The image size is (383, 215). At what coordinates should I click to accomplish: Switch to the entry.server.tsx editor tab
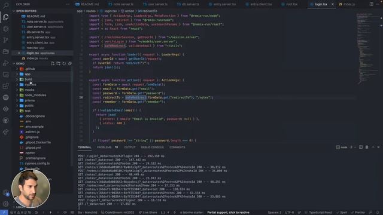223,4
